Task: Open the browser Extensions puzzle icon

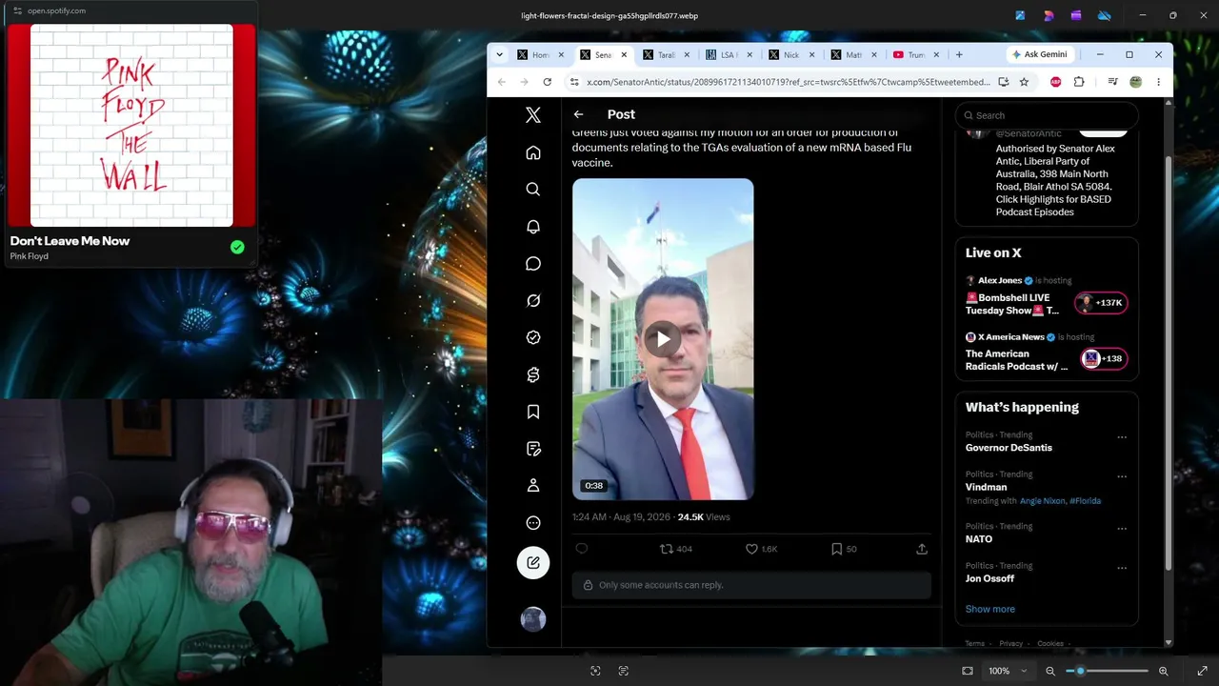Action: click(1079, 82)
